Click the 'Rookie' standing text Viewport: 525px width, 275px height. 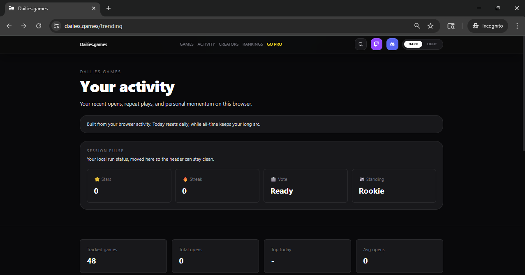[x=372, y=191]
